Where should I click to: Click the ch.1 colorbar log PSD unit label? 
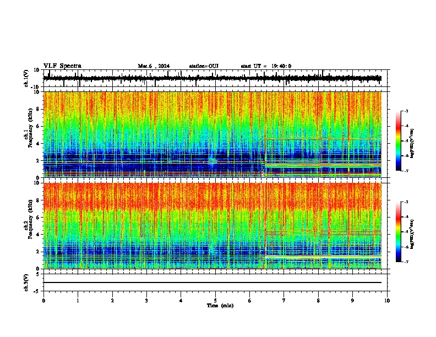pyautogui.click(x=412, y=144)
